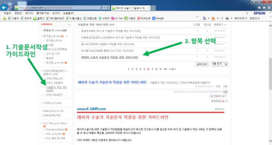Open the E-헬스통신 bookmark
This screenshot has height=145, width=272.
pos(74,18)
